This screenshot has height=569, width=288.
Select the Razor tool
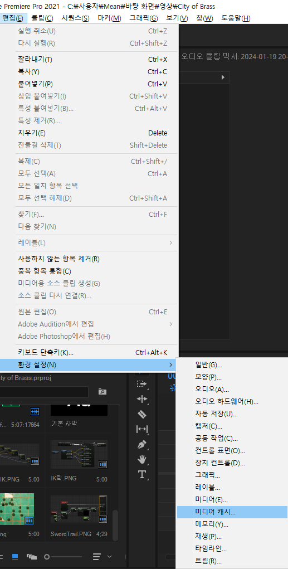click(141, 414)
